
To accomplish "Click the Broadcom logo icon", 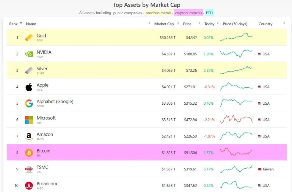I will 29,186.
